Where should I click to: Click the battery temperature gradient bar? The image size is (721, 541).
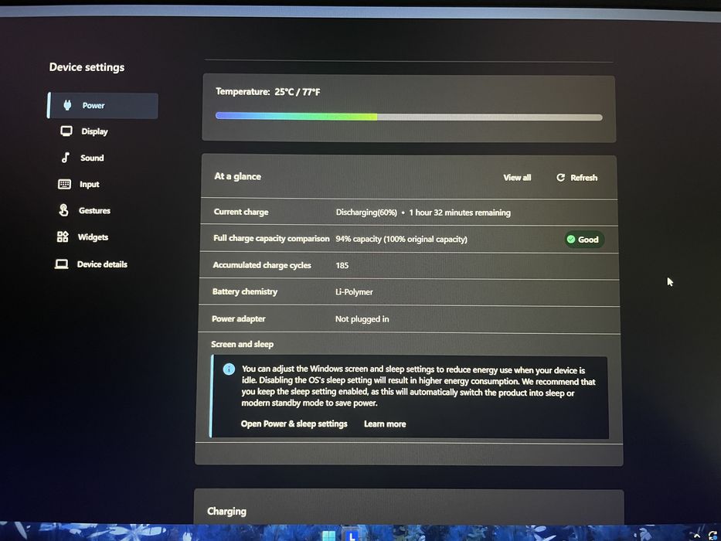tap(409, 117)
